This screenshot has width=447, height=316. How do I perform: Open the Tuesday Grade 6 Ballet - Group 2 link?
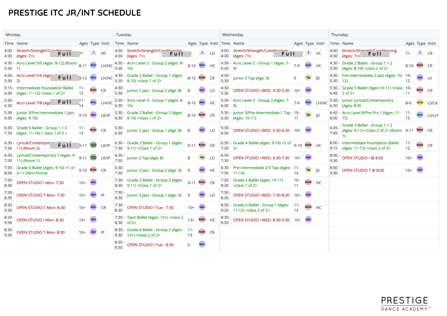pyautogui.click(x=155, y=232)
